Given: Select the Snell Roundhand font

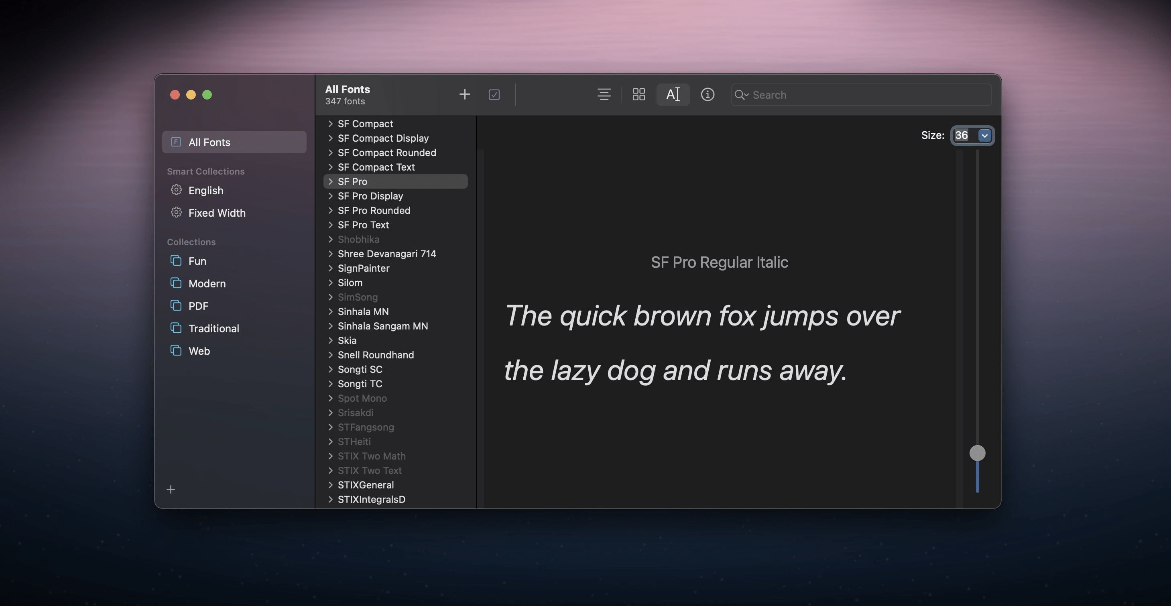Looking at the screenshot, I should tap(376, 355).
